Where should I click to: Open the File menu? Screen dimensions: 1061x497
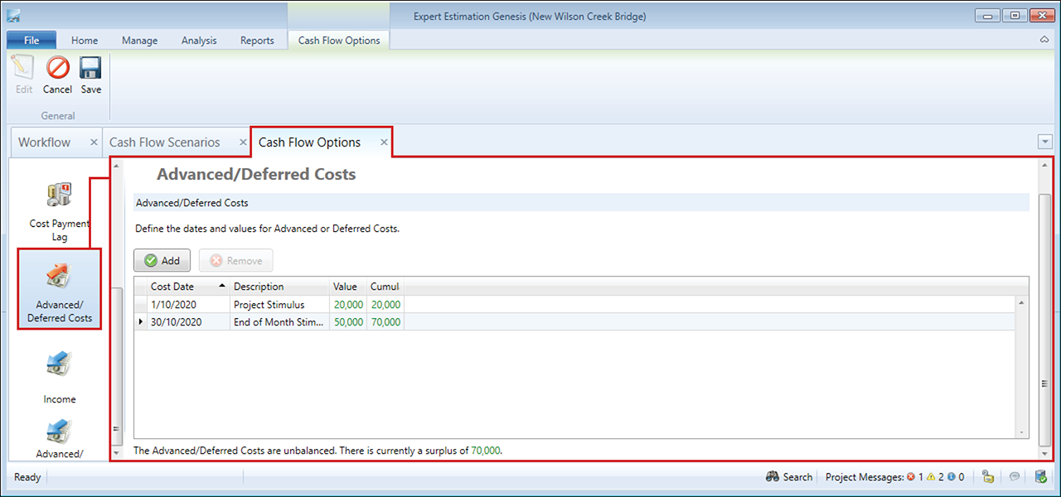[31, 41]
